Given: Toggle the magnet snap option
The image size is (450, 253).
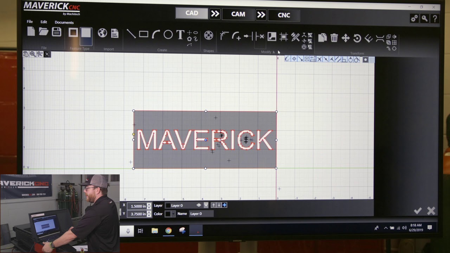Looking at the screenshot, I should click(x=288, y=59).
